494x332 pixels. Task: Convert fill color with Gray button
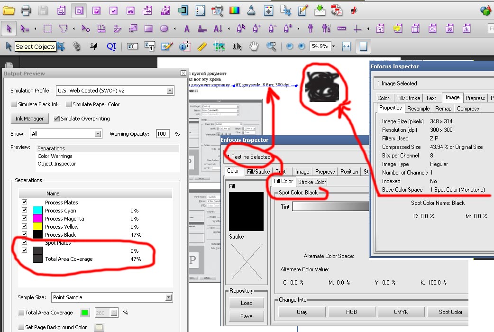[302, 312]
